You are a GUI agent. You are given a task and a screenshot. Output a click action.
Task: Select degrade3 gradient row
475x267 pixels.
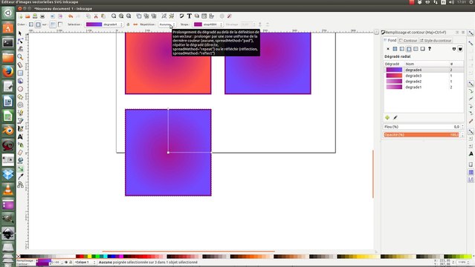(x=424, y=76)
